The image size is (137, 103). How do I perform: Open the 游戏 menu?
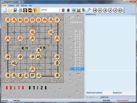5,5
